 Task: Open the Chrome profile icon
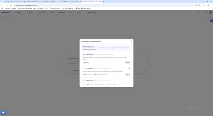coord(208,5)
